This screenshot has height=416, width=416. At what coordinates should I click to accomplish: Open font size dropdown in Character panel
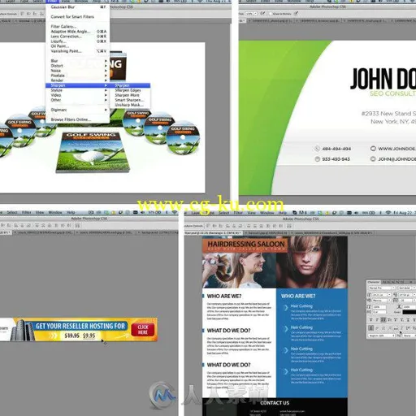point(389,295)
